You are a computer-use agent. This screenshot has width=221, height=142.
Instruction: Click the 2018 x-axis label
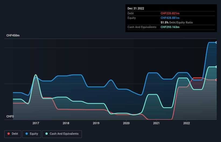tap(66, 123)
